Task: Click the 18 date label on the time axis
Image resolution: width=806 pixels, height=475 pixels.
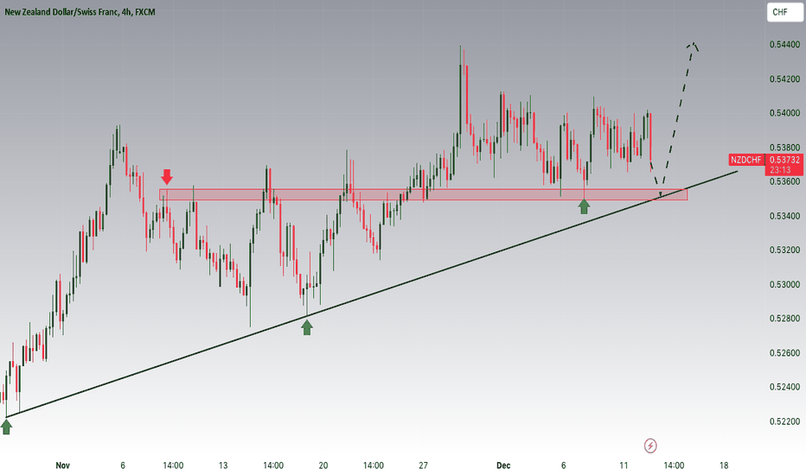Action: pos(724,465)
